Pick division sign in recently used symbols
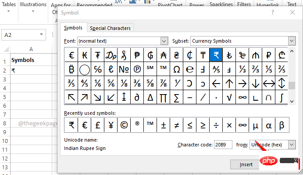This screenshot has height=175, width=303. click(216, 125)
